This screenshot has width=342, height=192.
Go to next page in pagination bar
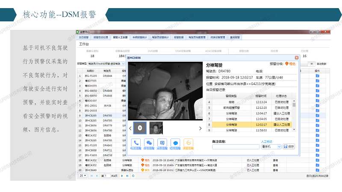point(122,175)
